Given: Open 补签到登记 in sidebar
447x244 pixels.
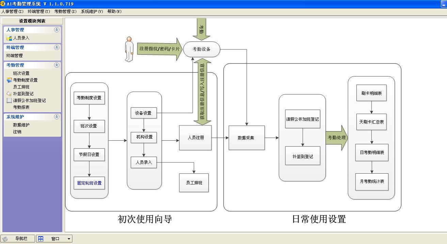Looking at the screenshot, I should point(23,94).
